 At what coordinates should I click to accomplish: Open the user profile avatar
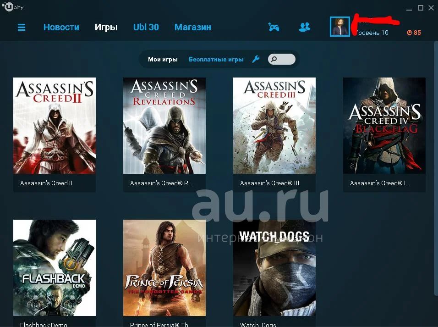click(339, 27)
